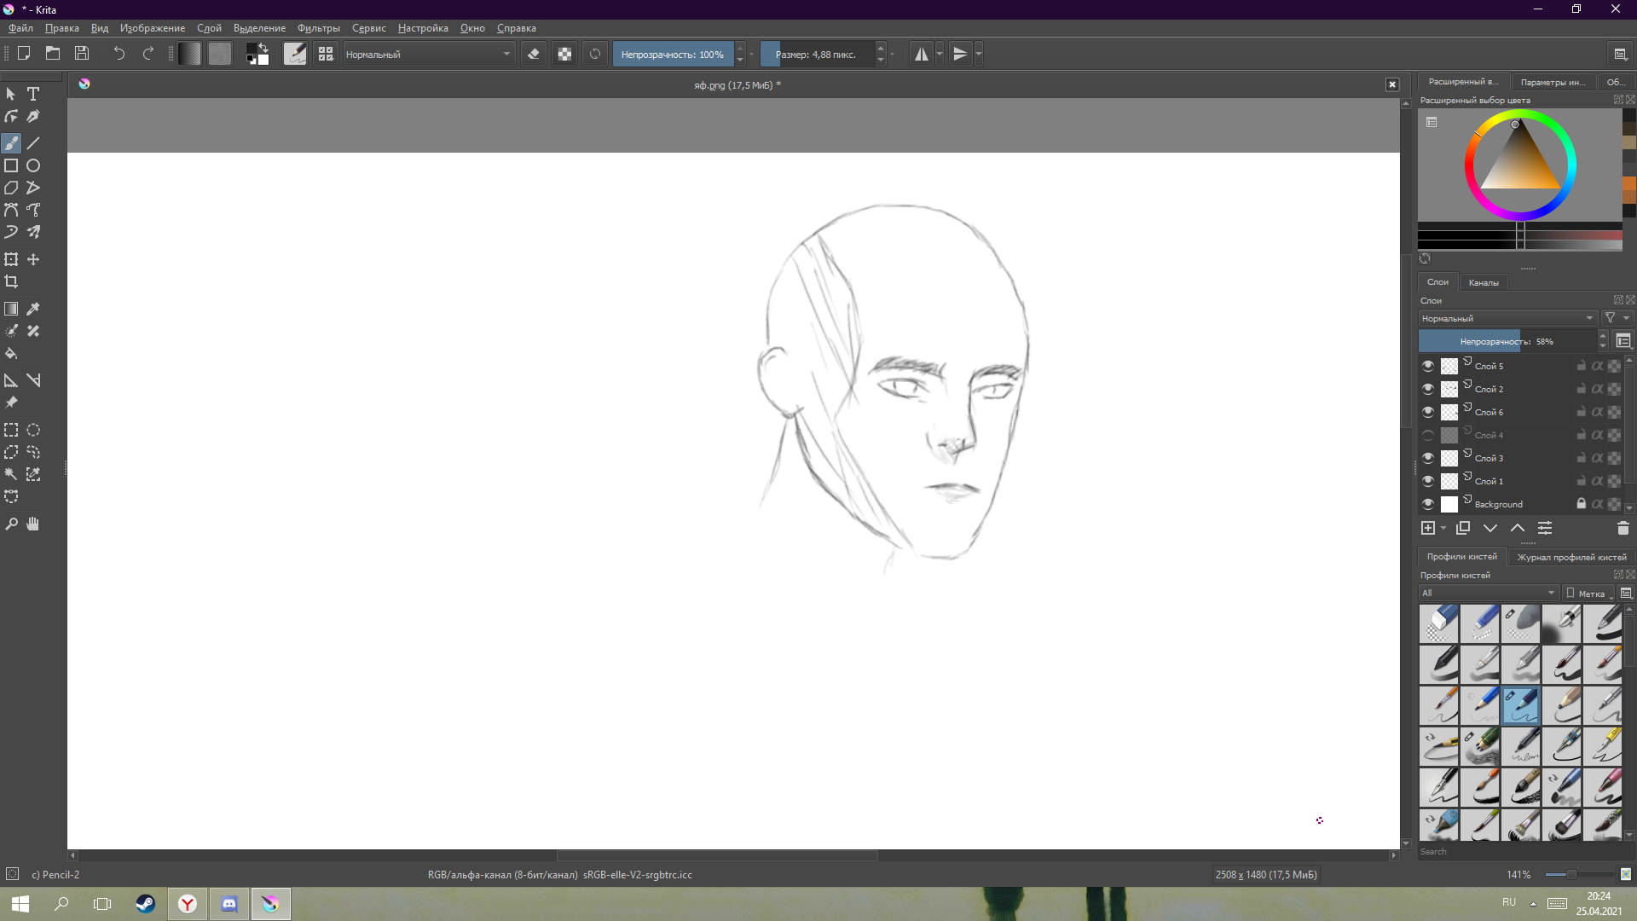1637x921 pixels.
Task: Expand the All brush tag filter
Action: pyautogui.click(x=1489, y=594)
